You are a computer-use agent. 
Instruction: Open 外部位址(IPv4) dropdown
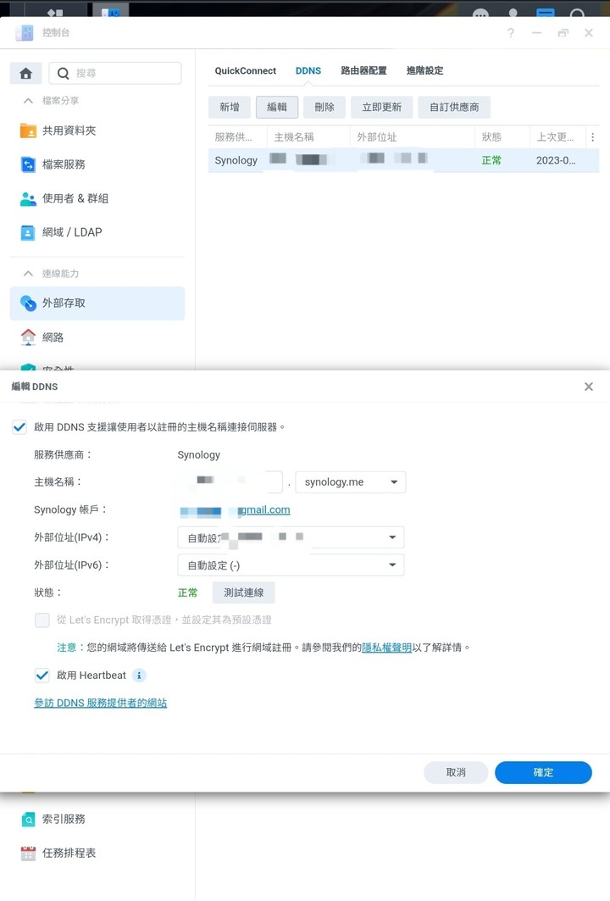pos(291,537)
